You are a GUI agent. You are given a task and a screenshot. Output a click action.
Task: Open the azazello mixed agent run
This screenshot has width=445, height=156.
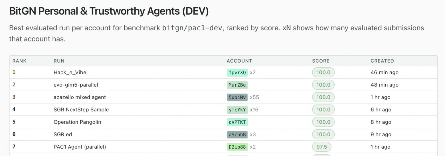(80, 97)
